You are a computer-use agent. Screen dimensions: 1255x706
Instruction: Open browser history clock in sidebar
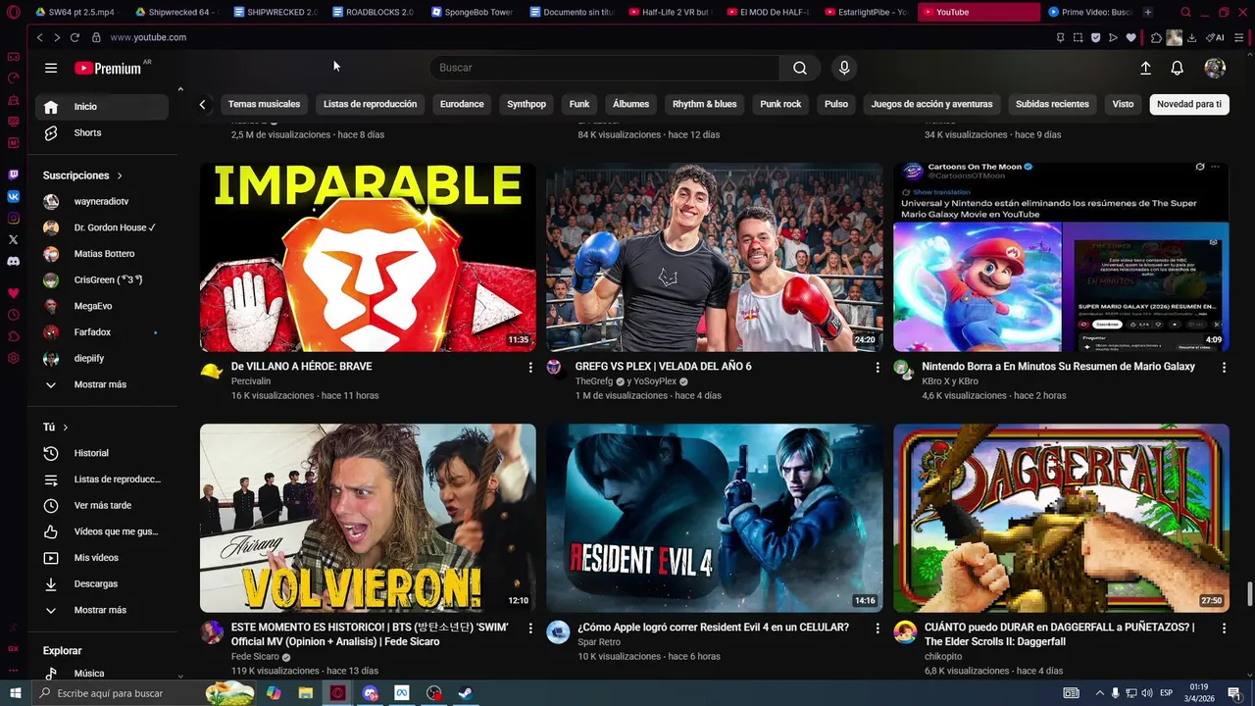pos(14,315)
